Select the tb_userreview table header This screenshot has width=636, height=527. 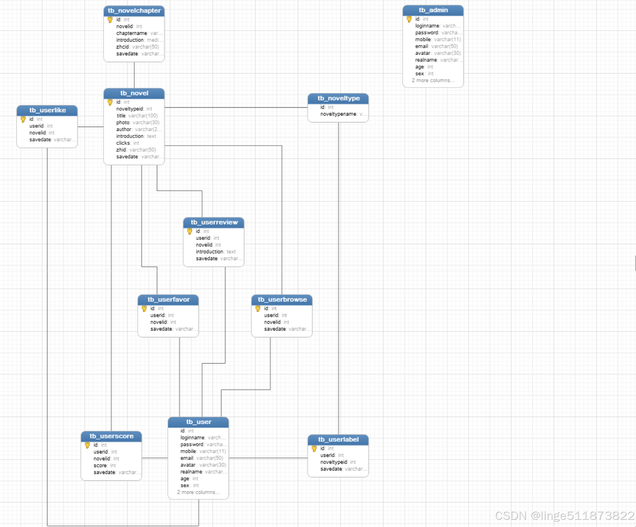point(214,222)
